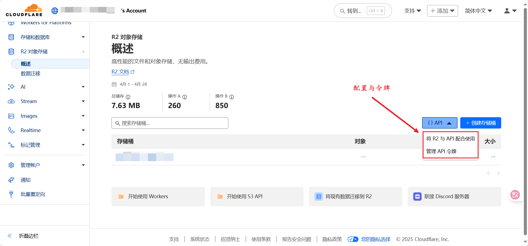
Task: Click the floating translate icon at right edge
Action: click(515, 195)
